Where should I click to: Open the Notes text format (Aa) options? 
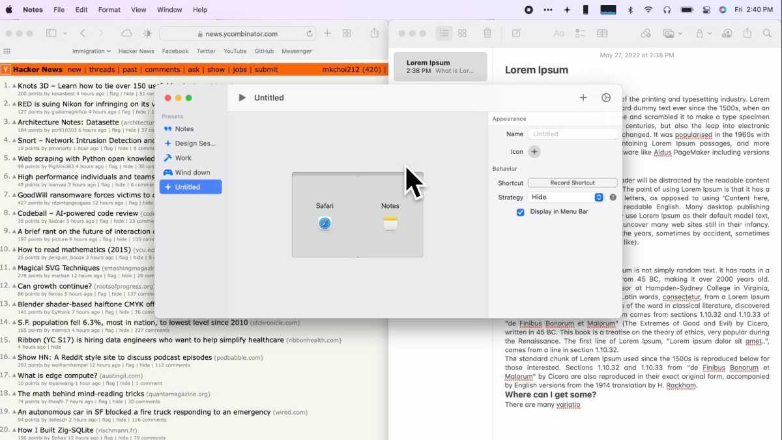[x=558, y=33]
